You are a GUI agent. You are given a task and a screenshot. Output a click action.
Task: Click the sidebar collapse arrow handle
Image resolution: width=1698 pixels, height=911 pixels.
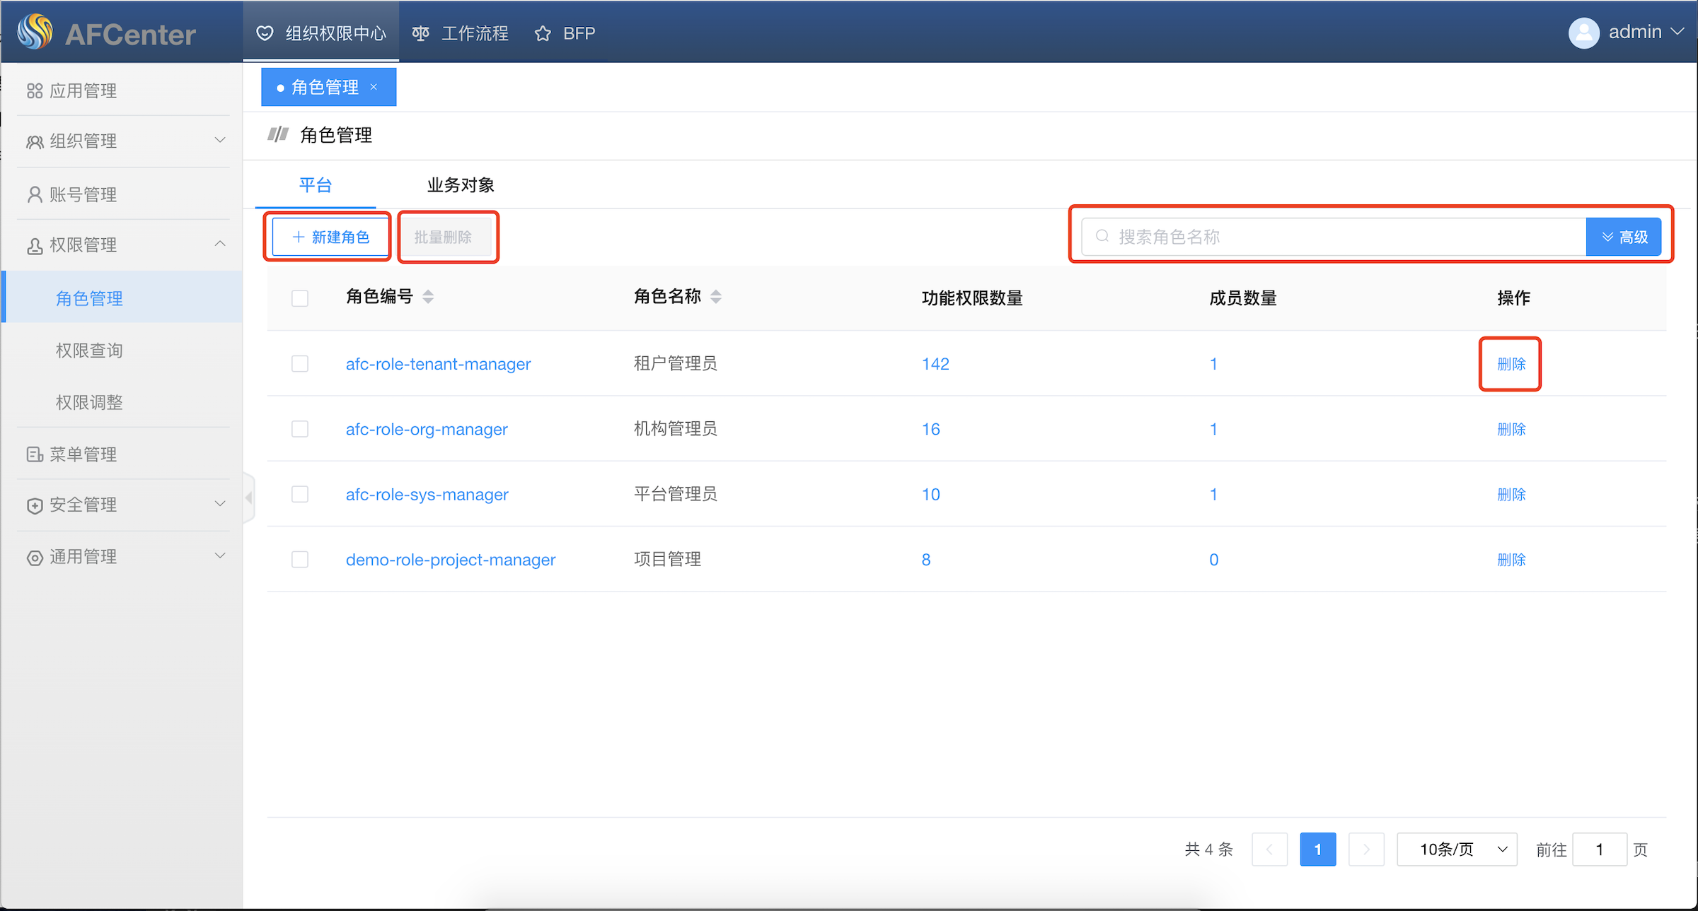[248, 498]
